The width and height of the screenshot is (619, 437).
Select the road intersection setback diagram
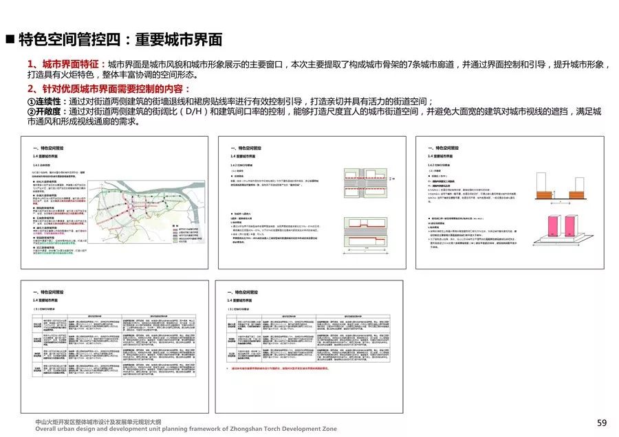click(x=365, y=183)
